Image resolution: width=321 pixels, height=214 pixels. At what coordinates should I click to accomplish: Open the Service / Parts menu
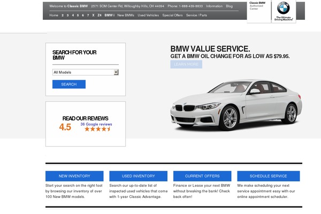coord(196,16)
